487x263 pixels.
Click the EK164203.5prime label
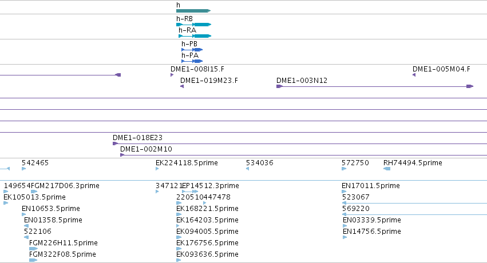coord(208,220)
